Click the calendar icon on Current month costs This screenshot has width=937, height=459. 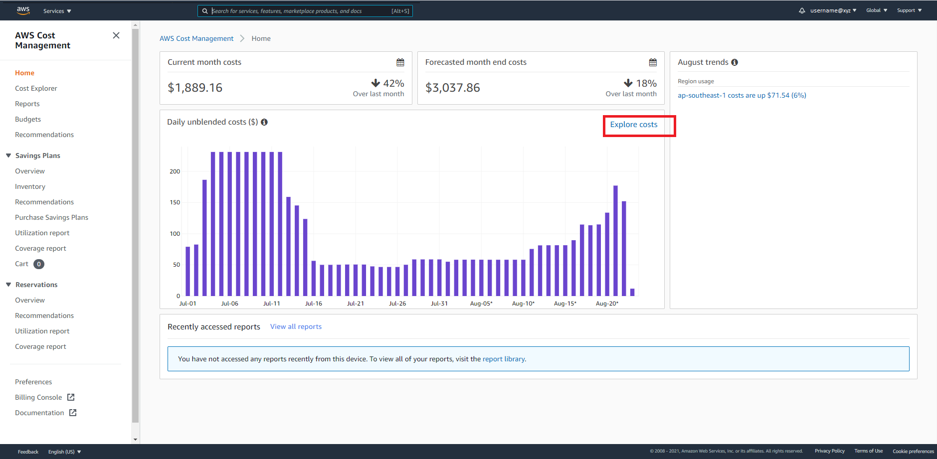coord(400,62)
